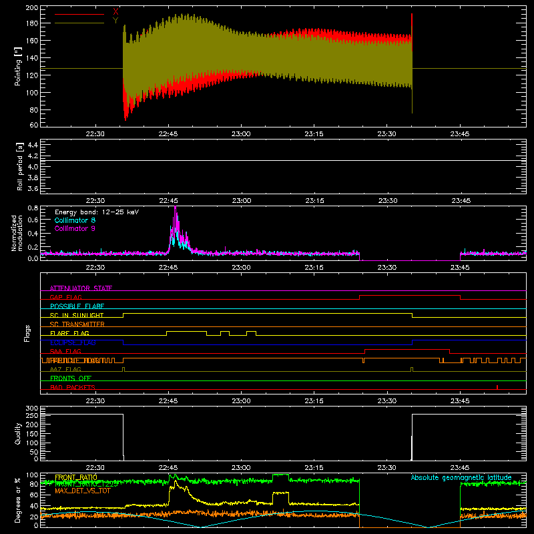Click the 'BAD_PACKETS' flag label
The image size is (534, 534).
click(x=73, y=387)
